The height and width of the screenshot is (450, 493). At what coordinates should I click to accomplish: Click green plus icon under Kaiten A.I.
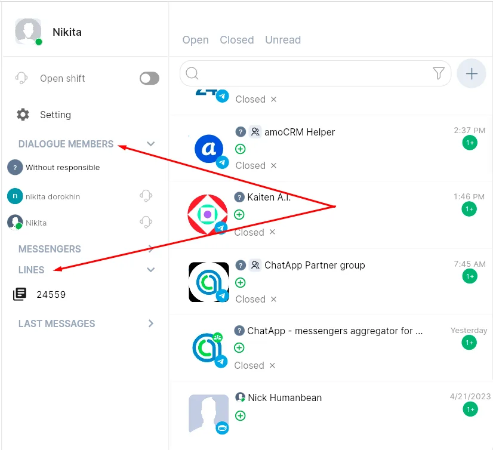coord(239,215)
